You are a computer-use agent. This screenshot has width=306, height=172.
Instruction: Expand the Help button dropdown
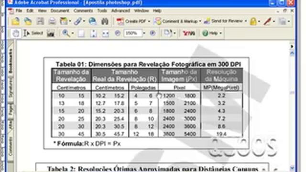click(220, 33)
